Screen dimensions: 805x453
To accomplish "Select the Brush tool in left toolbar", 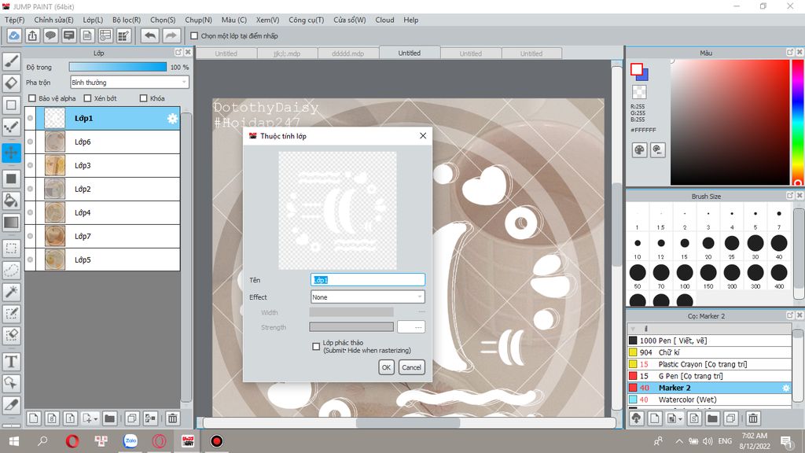I will [x=11, y=61].
